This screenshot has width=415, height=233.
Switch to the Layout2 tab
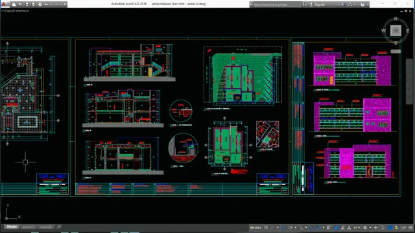point(45,227)
